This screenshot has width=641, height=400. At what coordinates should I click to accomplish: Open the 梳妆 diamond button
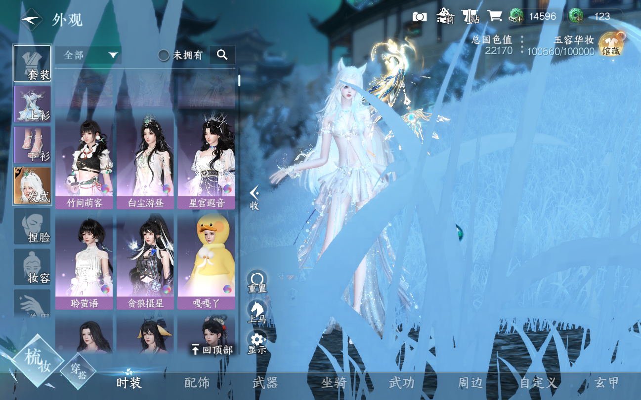tap(37, 361)
